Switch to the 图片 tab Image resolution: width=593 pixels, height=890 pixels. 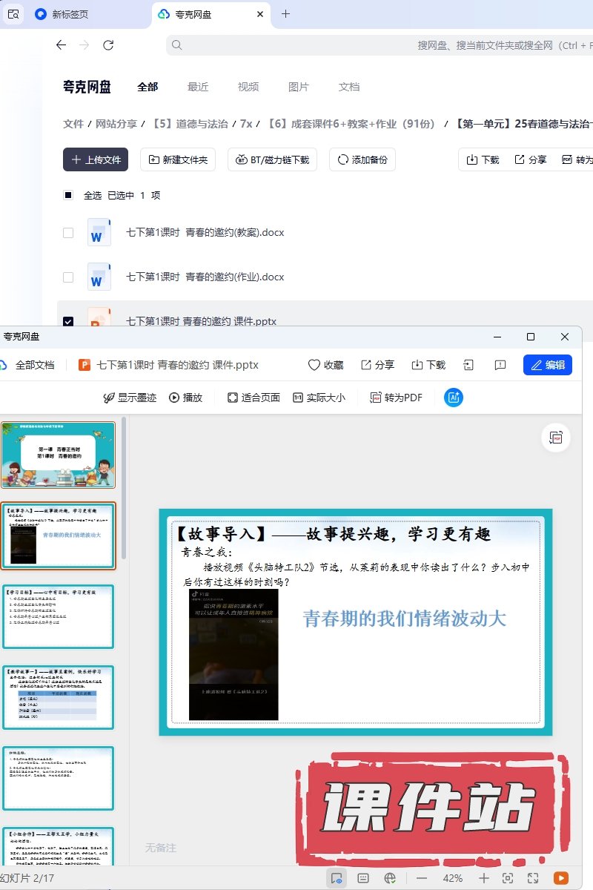point(298,87)
